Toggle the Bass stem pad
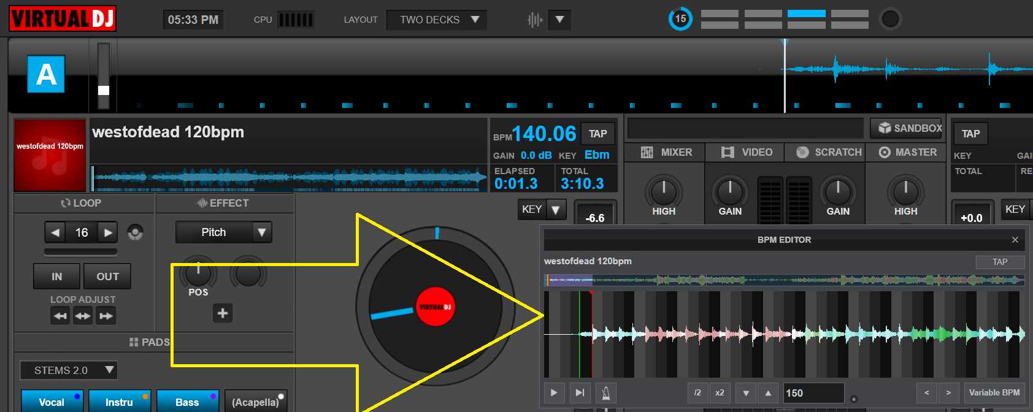This screenshot has height=412, width=1033. 188,401
